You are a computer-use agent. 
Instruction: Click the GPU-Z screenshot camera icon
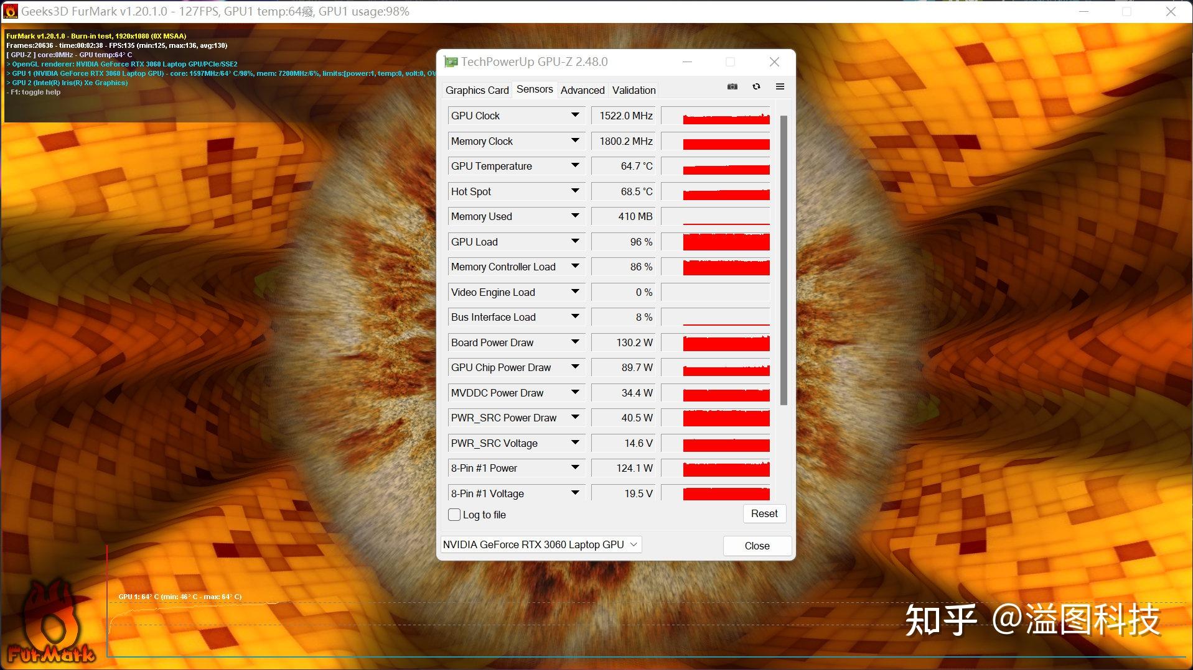(x=732, y=86)
